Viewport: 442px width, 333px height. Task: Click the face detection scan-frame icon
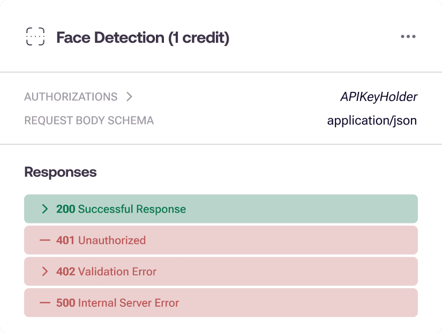pyautogui.click(x=35, y=37)
